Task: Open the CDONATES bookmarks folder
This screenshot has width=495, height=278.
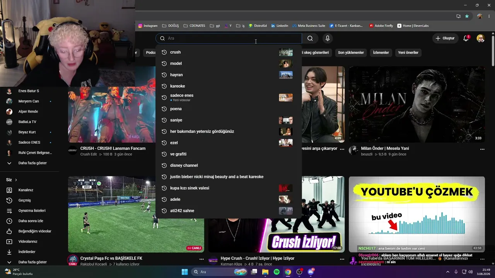Action: [194, 26]
